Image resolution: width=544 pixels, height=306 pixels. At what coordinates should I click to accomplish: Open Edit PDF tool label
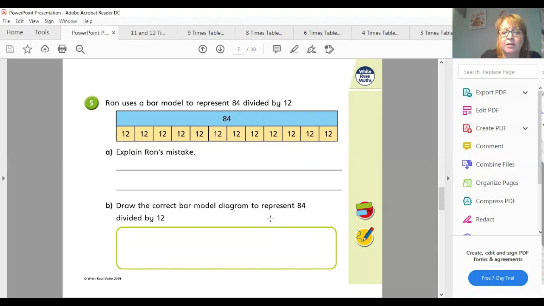pyautogui.click(x=487, y=110)
